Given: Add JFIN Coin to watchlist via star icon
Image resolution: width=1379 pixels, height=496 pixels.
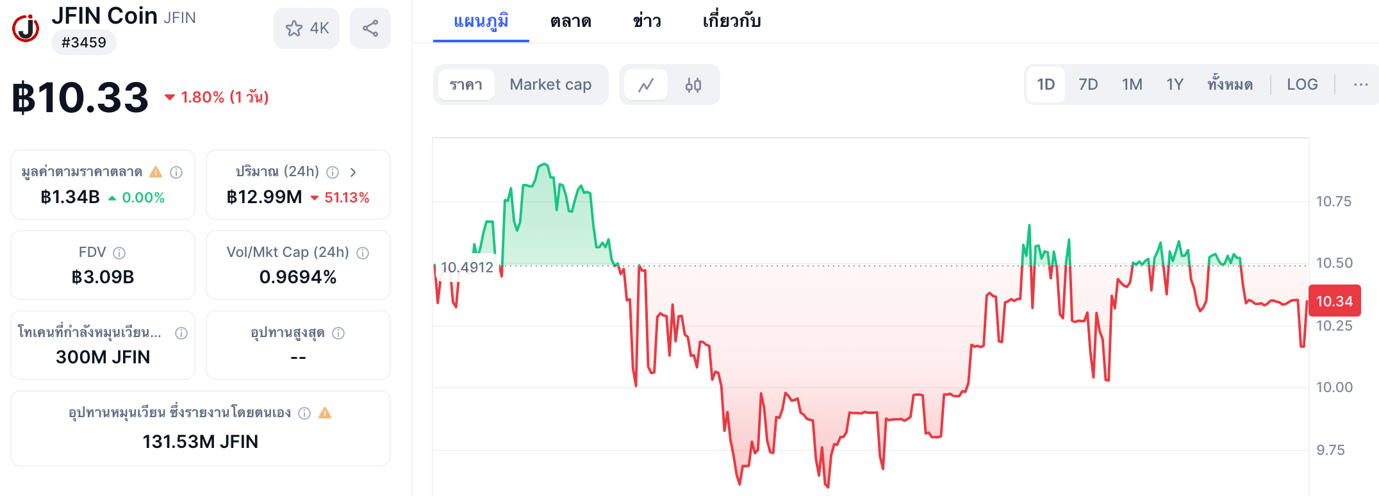Looking at the screenshot, I should (x=295, y=28).
